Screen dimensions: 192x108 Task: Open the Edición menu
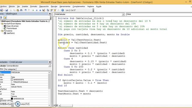point(12,6)
